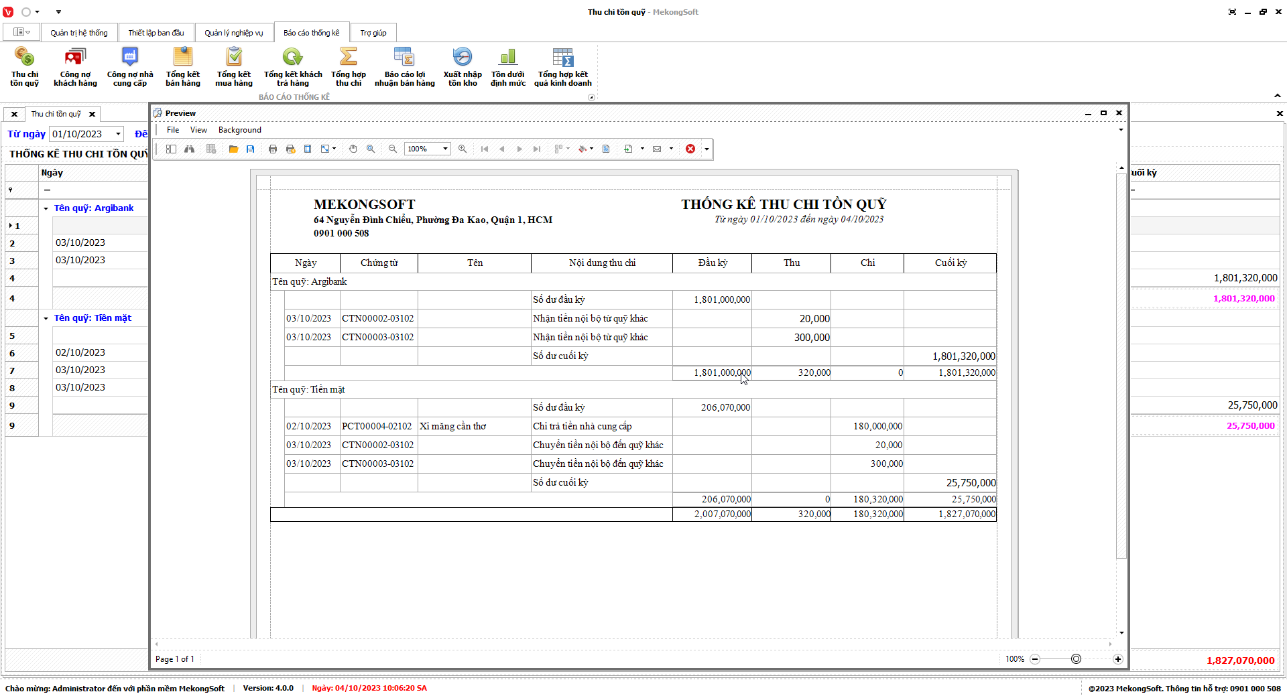Image resolution: width=1287 pixels, height=696 pixels.
Task: Select the Hand tool in preview toolbar
Action: click(x=353, y=149)
